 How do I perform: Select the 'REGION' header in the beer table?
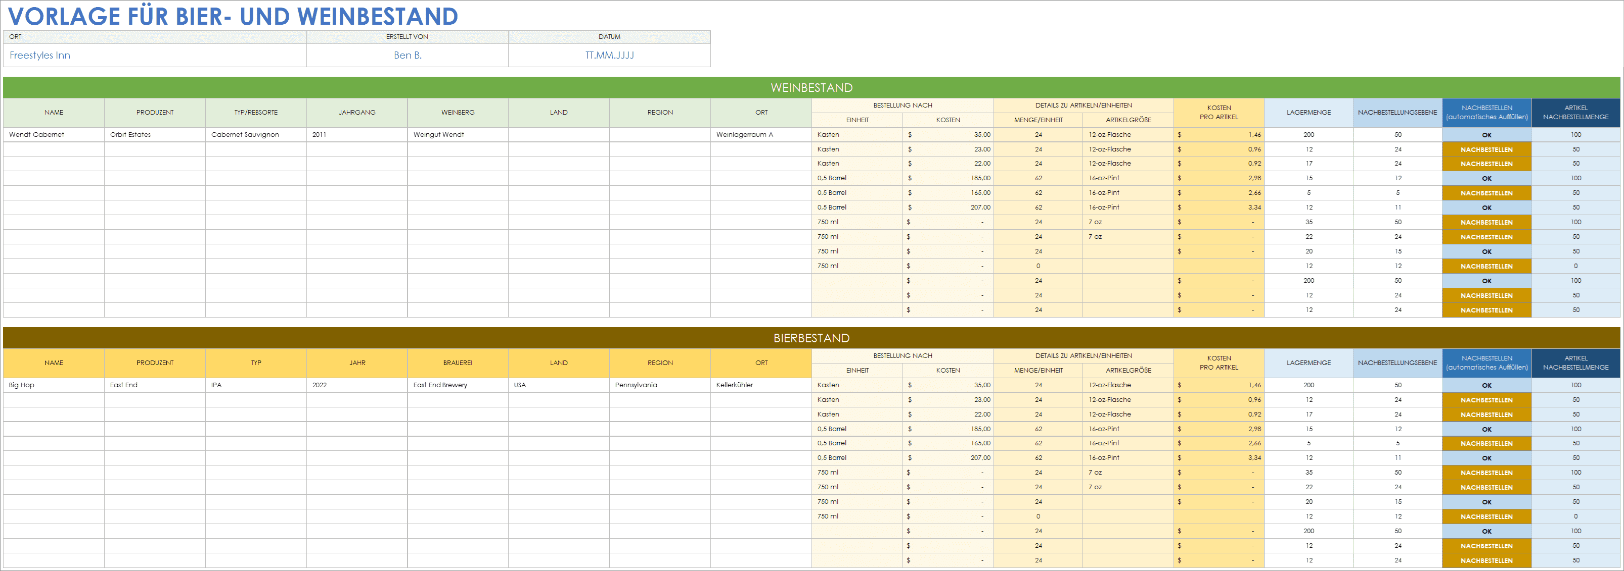(660, 364)
